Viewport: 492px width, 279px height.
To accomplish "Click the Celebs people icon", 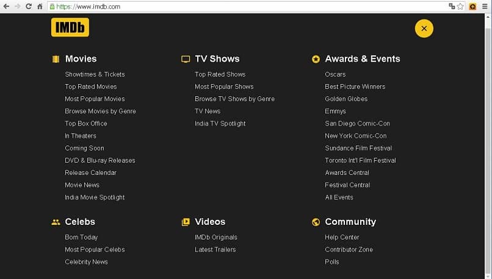I will coord(56,222).
